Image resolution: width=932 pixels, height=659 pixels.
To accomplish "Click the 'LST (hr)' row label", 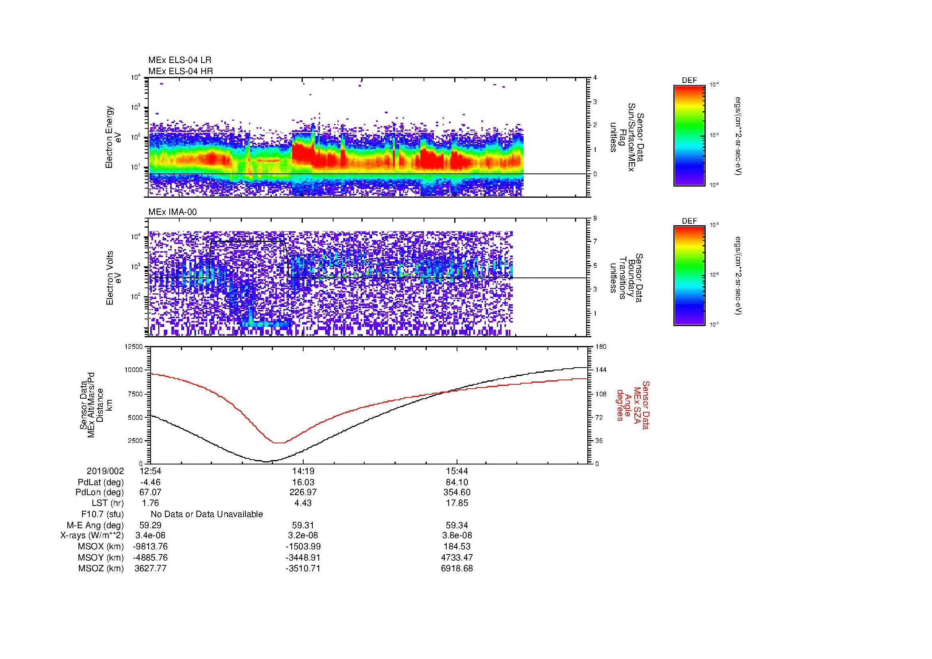I will coord(108,503).
